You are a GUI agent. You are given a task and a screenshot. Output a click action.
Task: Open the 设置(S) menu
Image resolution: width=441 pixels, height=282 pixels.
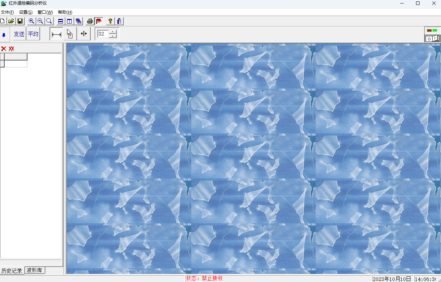pos(26,12)
